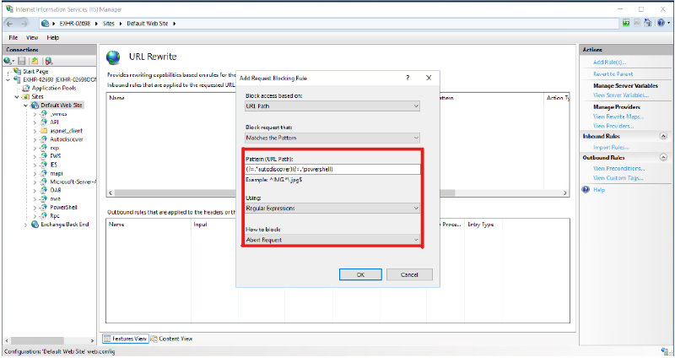The image size is (675, 358).
Task: Collapse the Inbound Rules section in Actions
Action: coord(662,136)
